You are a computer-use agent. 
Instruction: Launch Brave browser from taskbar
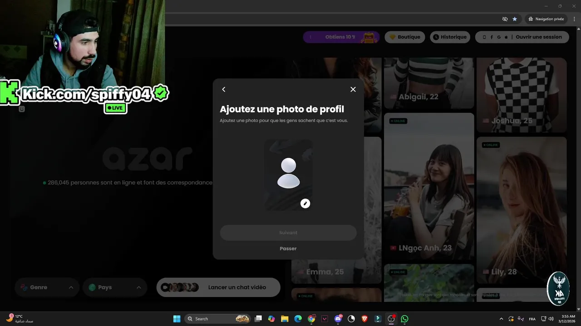364,319
